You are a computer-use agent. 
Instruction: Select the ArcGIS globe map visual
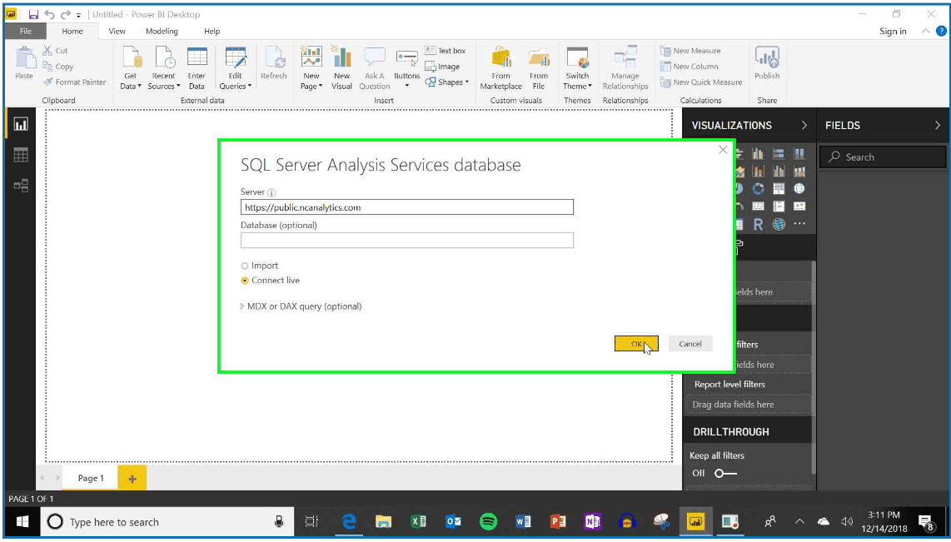click(779, 224)
